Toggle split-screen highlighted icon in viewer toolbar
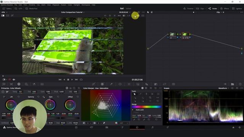244x137 pixels. click(x=138, y=16)
